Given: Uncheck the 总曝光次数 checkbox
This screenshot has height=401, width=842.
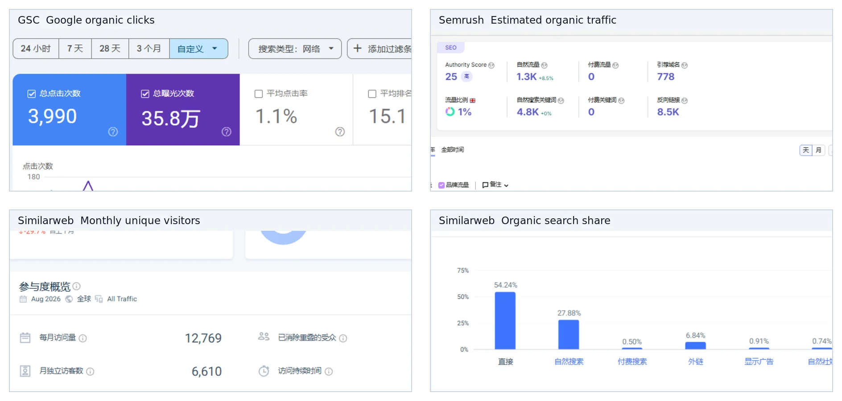Looking at the screenshot, I should (x=145, y=94).
